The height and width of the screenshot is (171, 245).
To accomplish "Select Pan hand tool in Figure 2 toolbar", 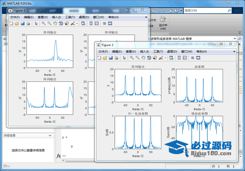I will tap(143, 58).
